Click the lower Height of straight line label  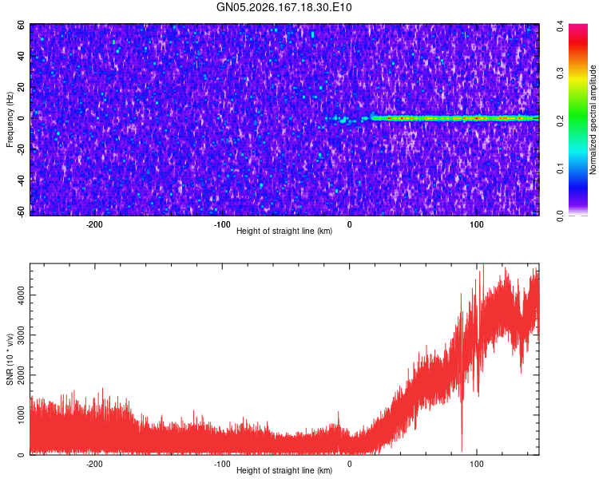coord(284,470)
